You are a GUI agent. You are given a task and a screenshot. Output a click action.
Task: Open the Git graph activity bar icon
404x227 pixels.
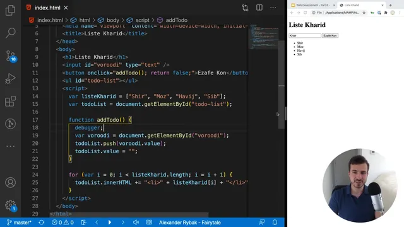[x=10, y=124]
